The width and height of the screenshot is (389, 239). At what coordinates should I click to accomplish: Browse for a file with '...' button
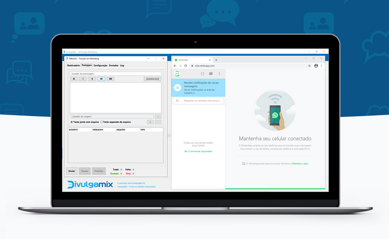pos(158,116)
